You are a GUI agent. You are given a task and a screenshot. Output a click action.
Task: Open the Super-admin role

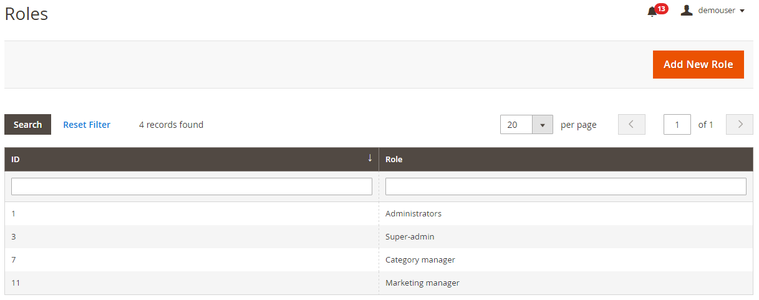[x=410, y=237]
